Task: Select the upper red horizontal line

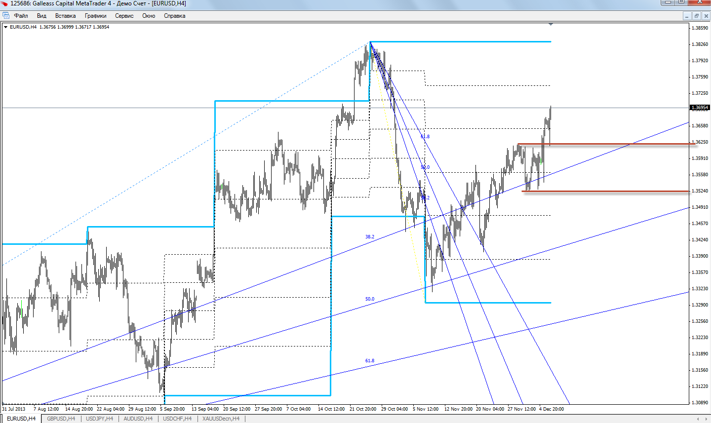Action: [x=592, y=144]
